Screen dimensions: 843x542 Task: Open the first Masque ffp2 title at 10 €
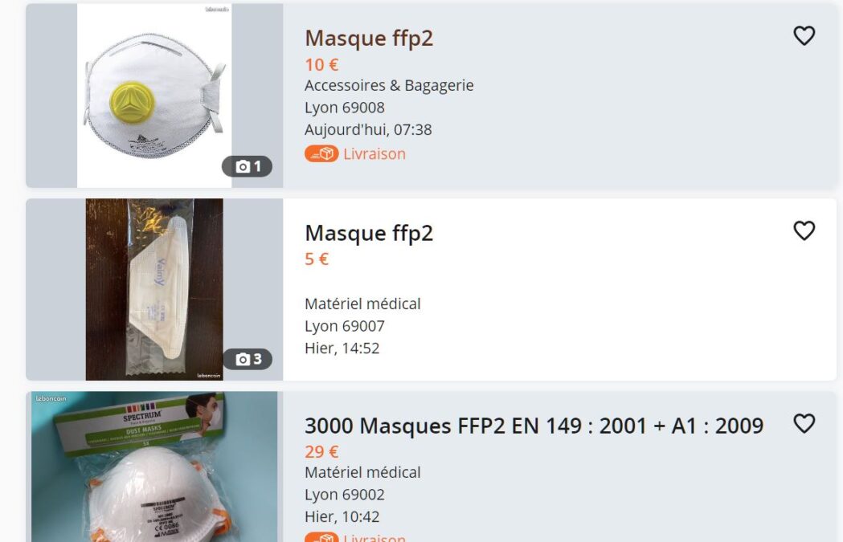(369, 39)
